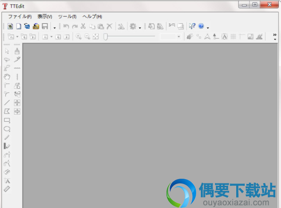Click the paste clipboard icon
This screenshot has height=208, width=281.
click(x=101, y=26)
